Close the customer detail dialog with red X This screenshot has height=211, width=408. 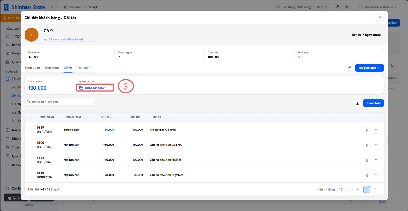coord(380,18)
